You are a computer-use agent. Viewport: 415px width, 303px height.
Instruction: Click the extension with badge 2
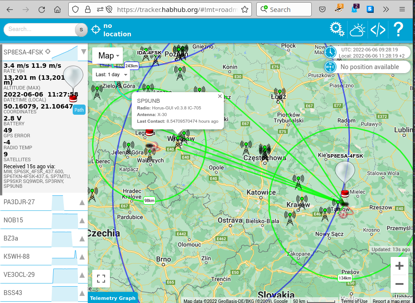click(x=354, y=8)
